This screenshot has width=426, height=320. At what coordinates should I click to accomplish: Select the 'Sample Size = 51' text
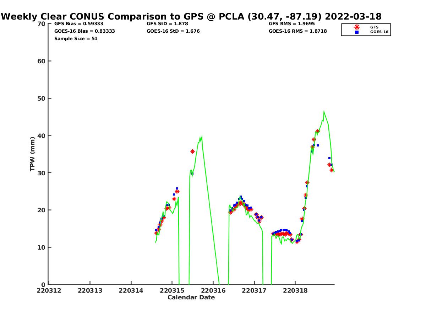tap(76, 39)
